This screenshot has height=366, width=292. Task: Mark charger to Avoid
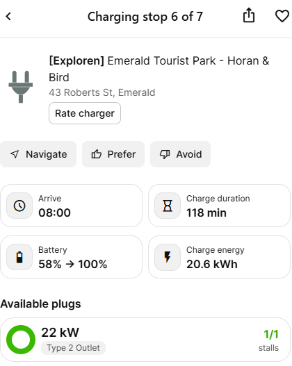pyautogui.click(x=180, y=154)
